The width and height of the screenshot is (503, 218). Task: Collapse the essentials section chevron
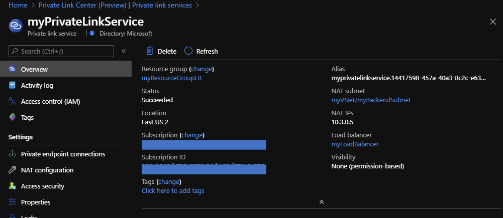[322, 202]
